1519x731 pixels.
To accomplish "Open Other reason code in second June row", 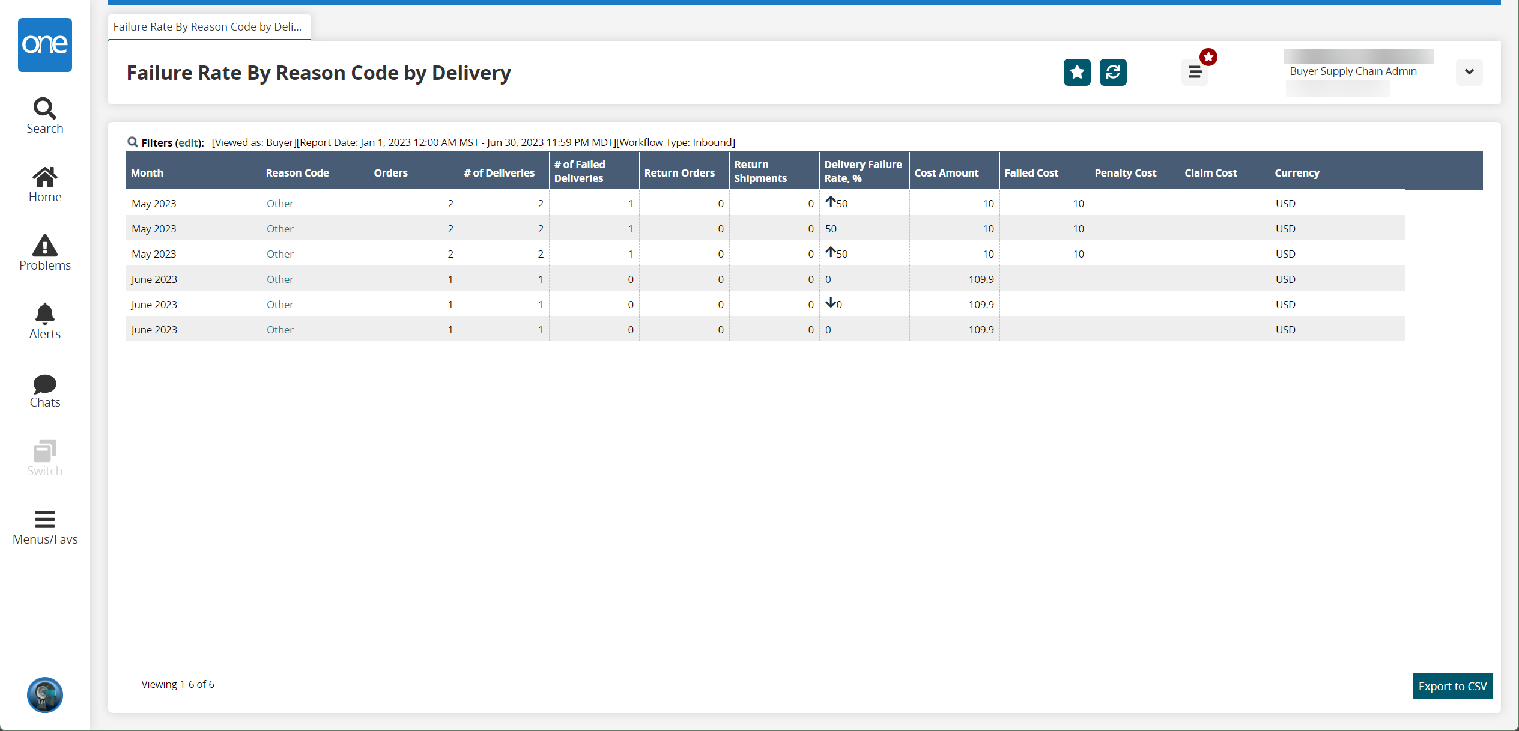I will pos(280,305).
